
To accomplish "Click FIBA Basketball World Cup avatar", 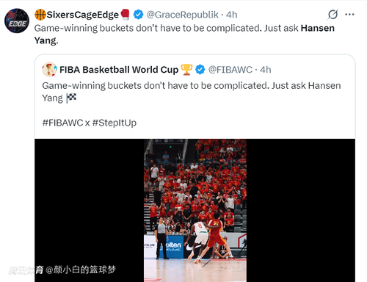I will pyautogui.click(x=49, y=70).
